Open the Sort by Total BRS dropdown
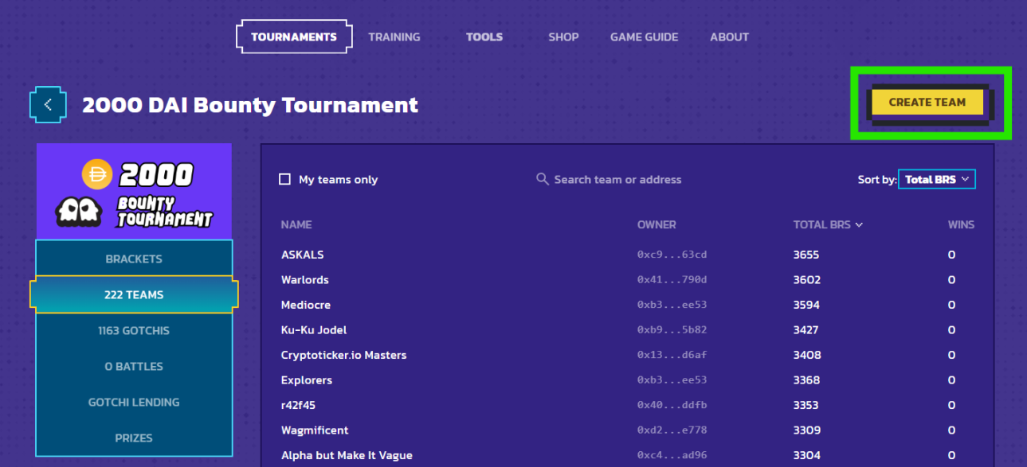 (x=936, y=179)
